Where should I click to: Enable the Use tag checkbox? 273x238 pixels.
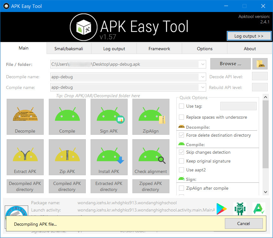[181, 106]
